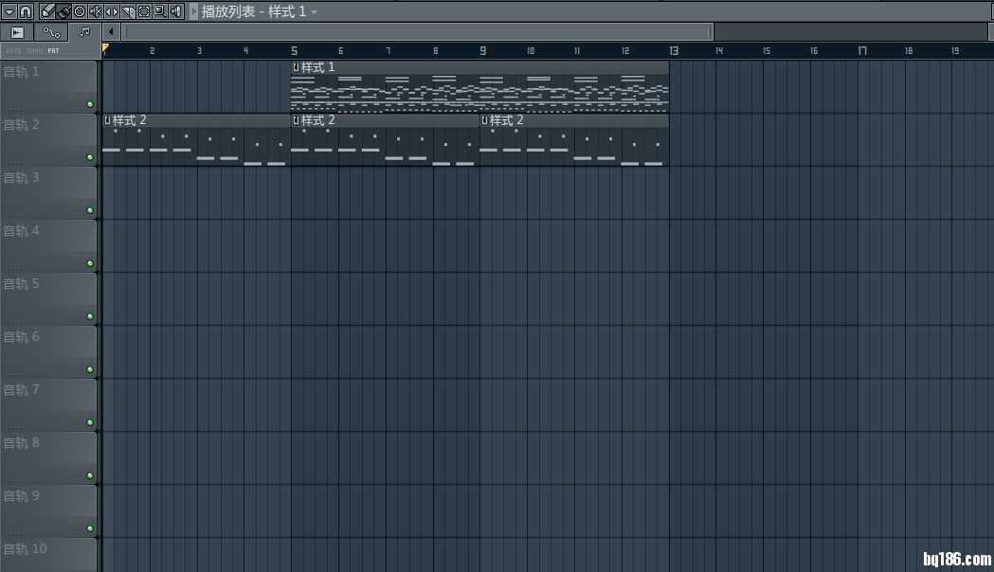Activate the dashed-square selection tool
This screenshot has width=994, height=572.
144,11
